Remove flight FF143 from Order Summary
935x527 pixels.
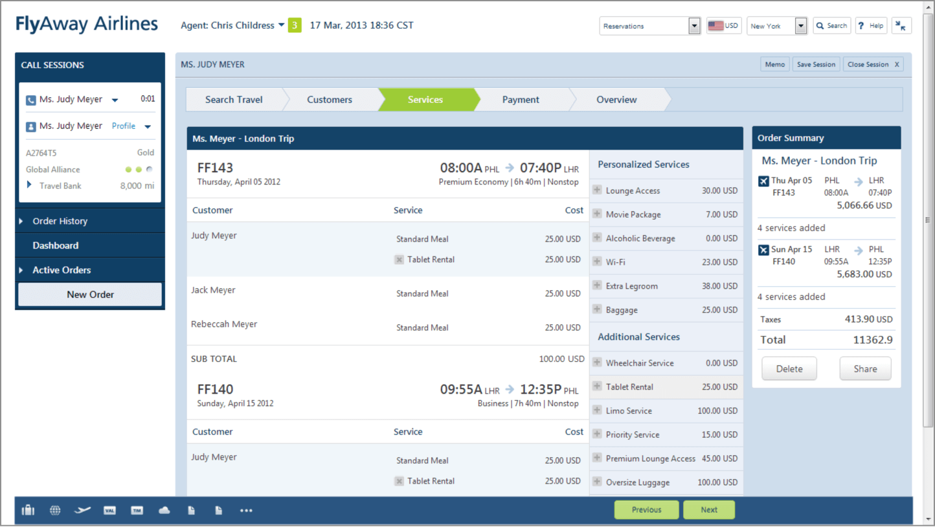coord(763,181)
